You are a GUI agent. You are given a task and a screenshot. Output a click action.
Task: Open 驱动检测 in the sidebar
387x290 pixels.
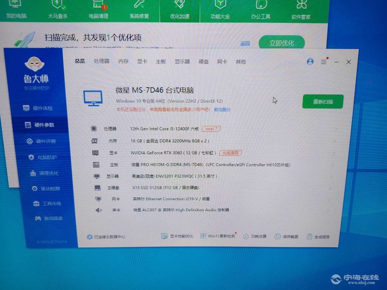click(46, 189)
